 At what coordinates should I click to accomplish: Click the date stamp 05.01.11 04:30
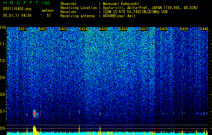click(17, 16)
